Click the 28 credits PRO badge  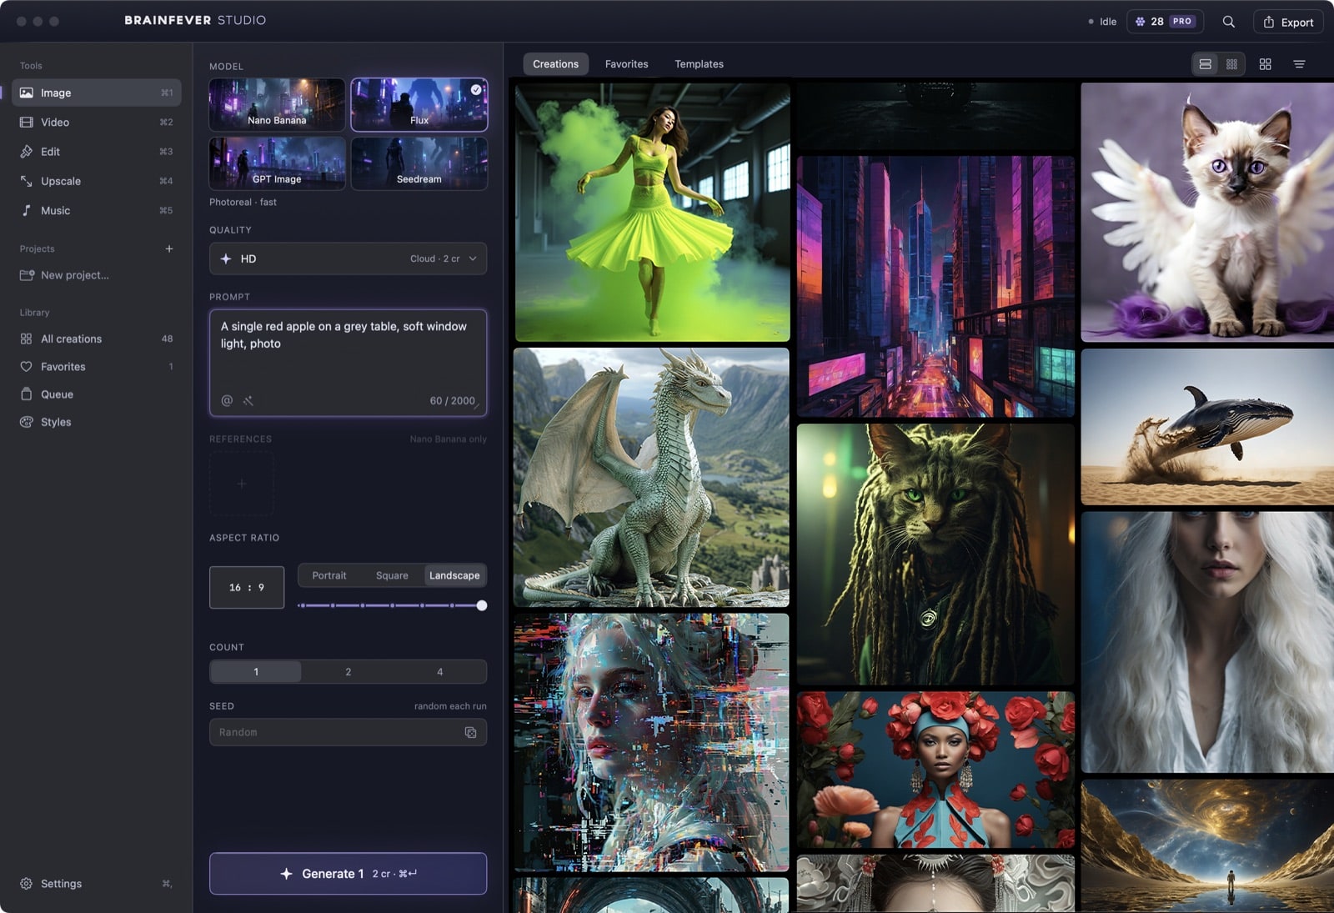(1165, 22)
